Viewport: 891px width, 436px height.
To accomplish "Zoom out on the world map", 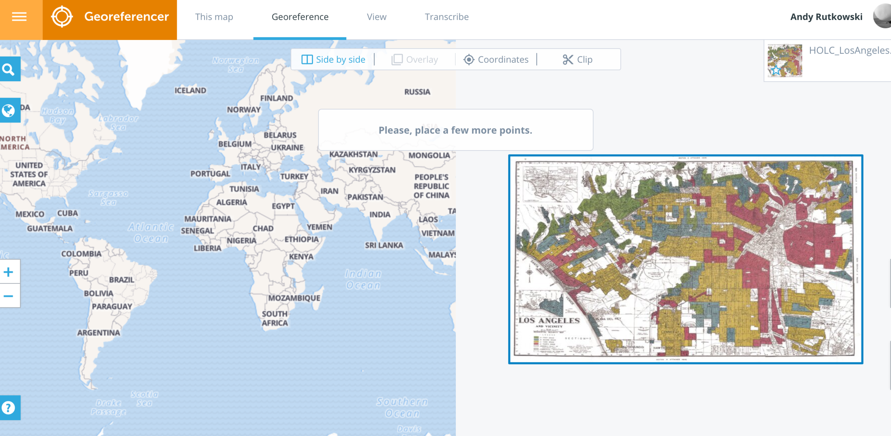I will (9, 296).
